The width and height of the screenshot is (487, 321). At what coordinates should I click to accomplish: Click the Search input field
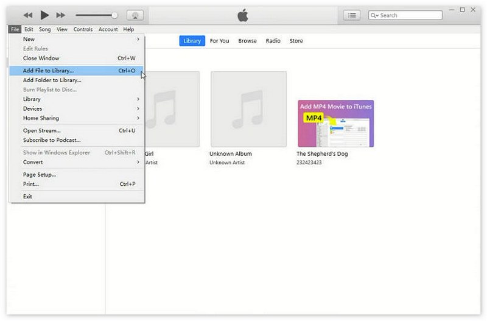pos(405,15)
